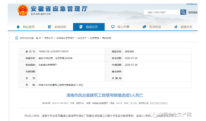The height and width of the screenshot is (121, 206).
Task: Set font size to small [小]
Action: pos(135,103)
